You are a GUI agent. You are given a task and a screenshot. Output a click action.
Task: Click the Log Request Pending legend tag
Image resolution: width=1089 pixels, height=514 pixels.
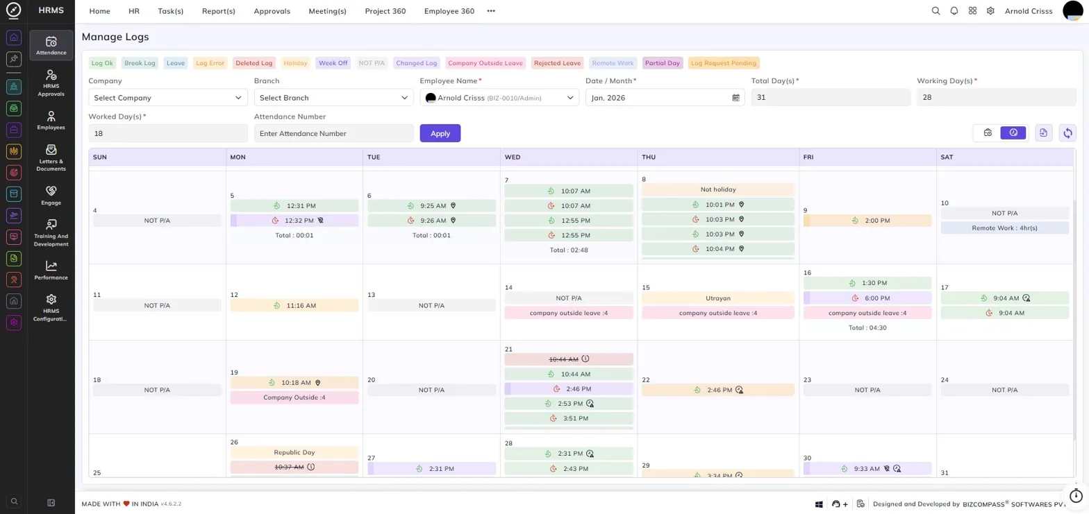[x=724, y=63]
